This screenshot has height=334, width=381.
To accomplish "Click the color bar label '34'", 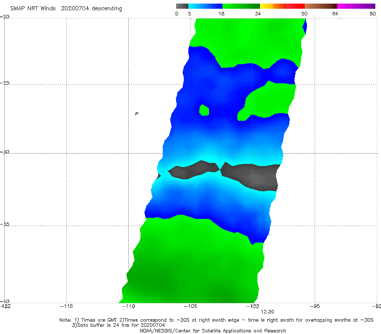I will (x=258, y=13).
